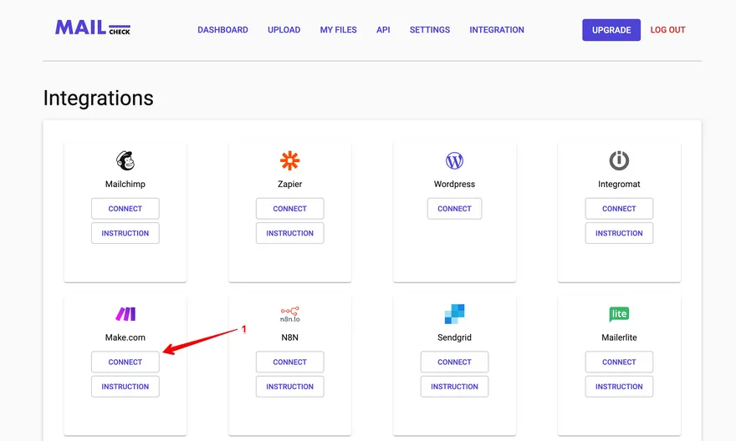
Task: Click the Mailchimp card label
Action: point(125,185)
